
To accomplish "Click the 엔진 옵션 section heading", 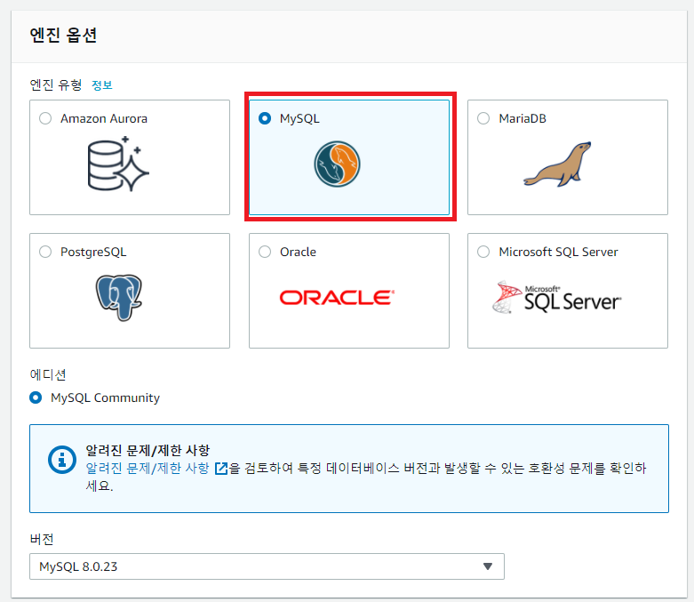I will 63,36.
